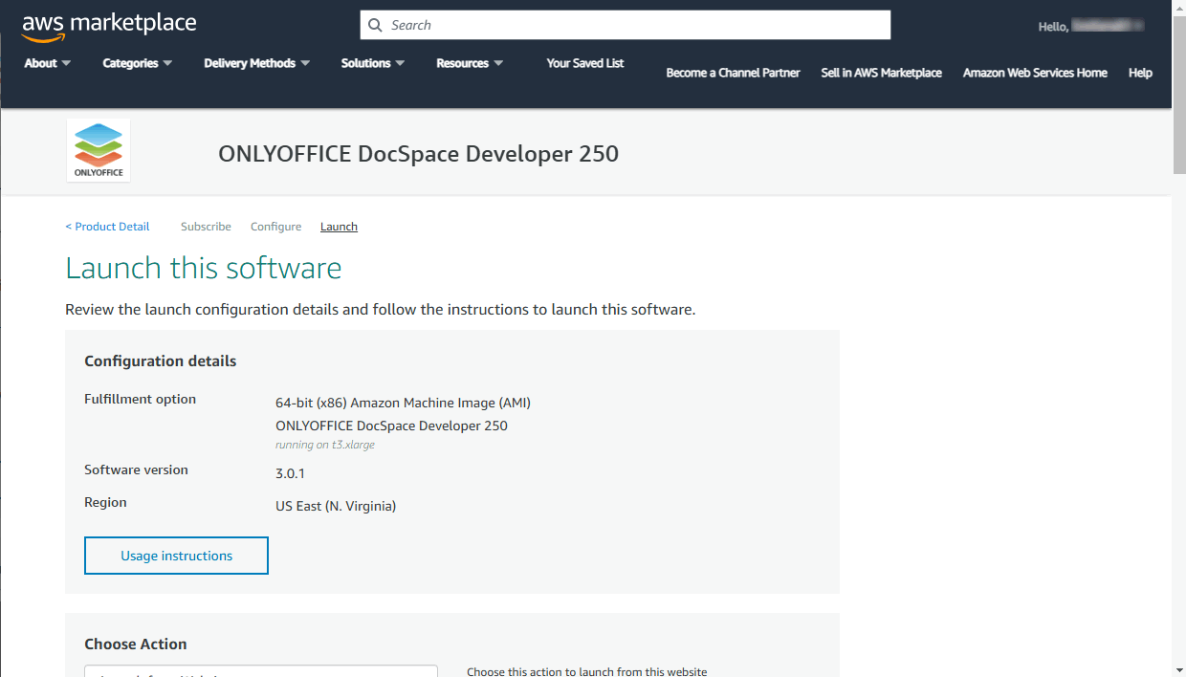The height and width of the screenshot is (677, 1186).
Task: Open Your Saved List
Action: point(584,63)
